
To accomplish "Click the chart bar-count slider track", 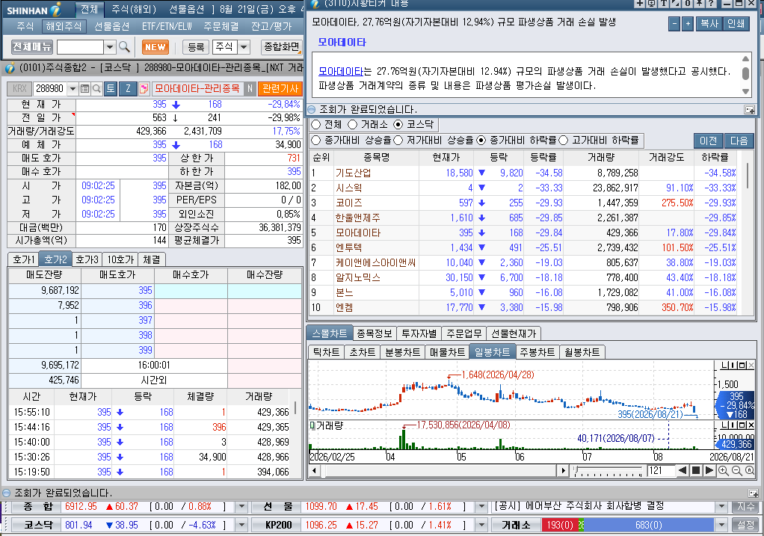I will (608, 471).
